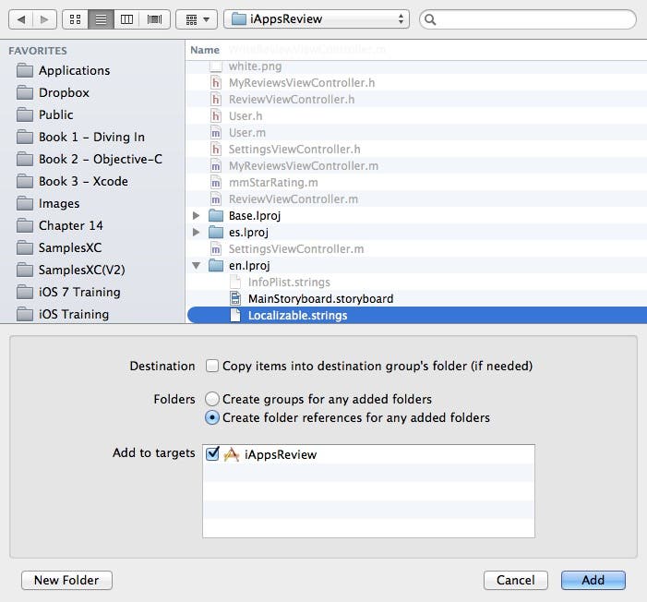Uncheck the iAppsReview target checkbox
This screenshot has height=602, width=647.
(x=213, y=453)
